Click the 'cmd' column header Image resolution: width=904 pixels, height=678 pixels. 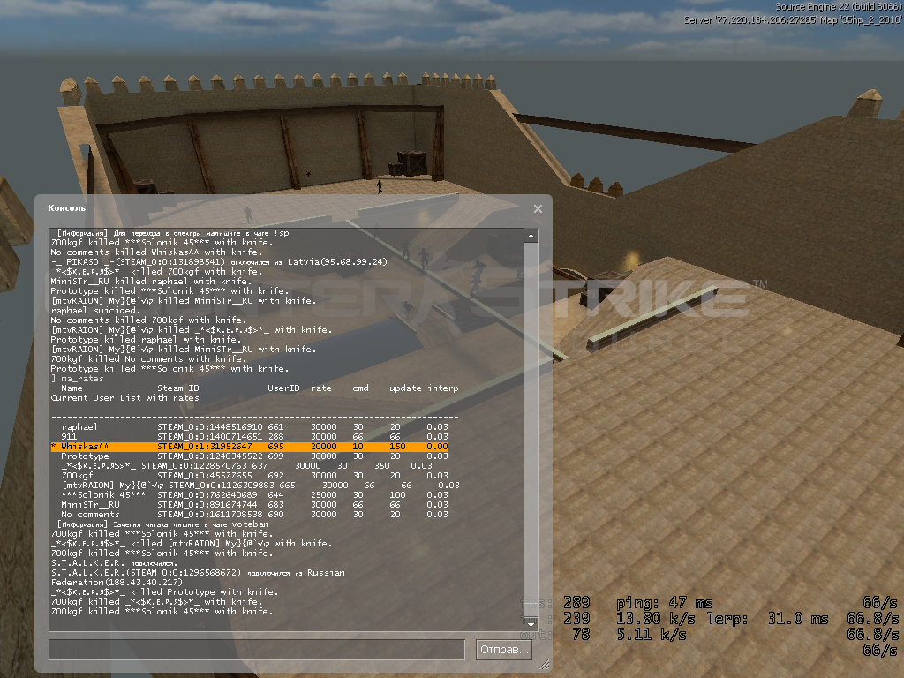[x=360, y=388]
